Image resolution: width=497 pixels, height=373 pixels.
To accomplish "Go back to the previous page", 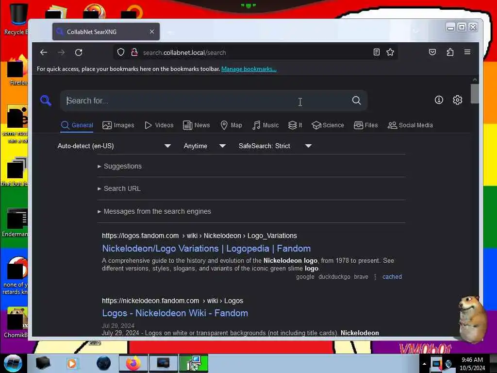I will [44, 52].
